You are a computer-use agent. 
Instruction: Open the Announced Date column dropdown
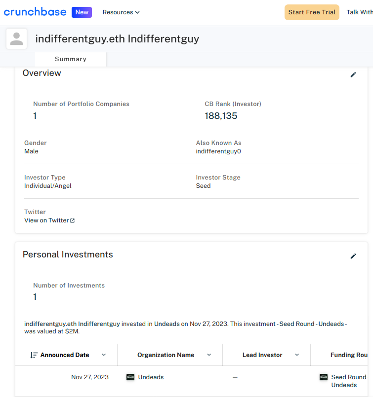pyautogui.click(x=104, y=355)
